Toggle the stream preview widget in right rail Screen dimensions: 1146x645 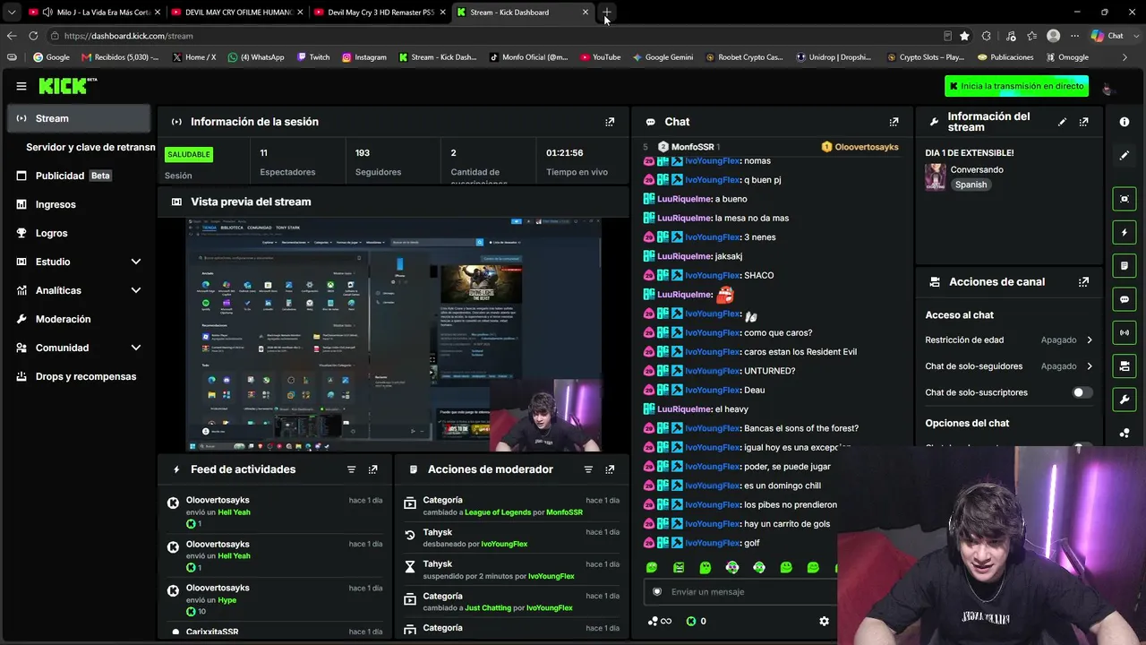click(1125, 199)
